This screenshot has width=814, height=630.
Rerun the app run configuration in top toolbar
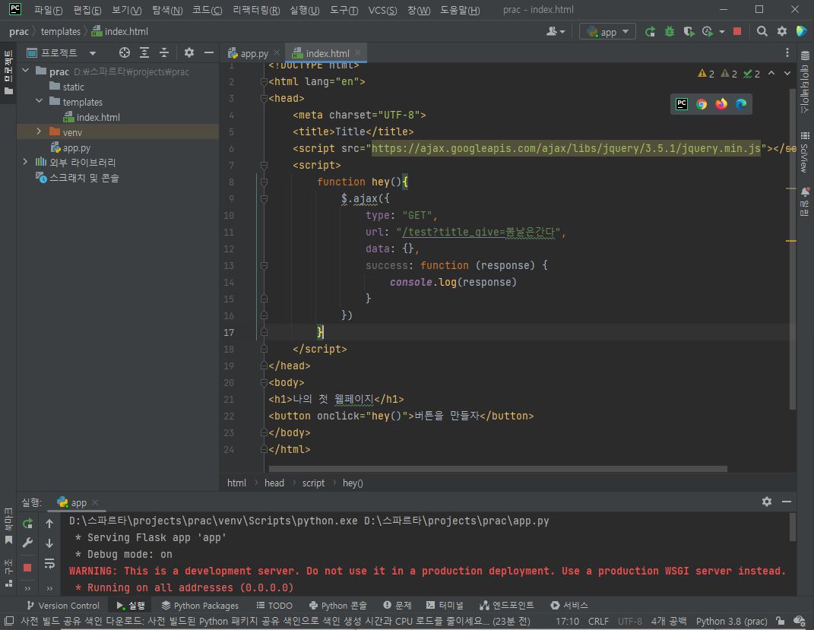[x=649, y=32]
